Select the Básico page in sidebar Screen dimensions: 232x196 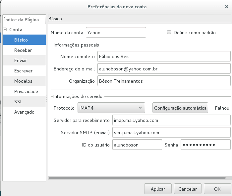[x=21, y=40]
